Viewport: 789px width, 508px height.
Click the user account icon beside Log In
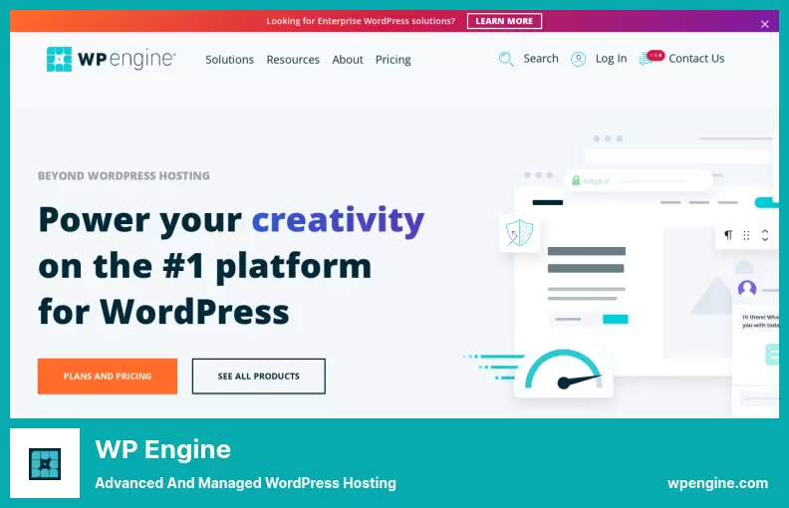point(578,59)
